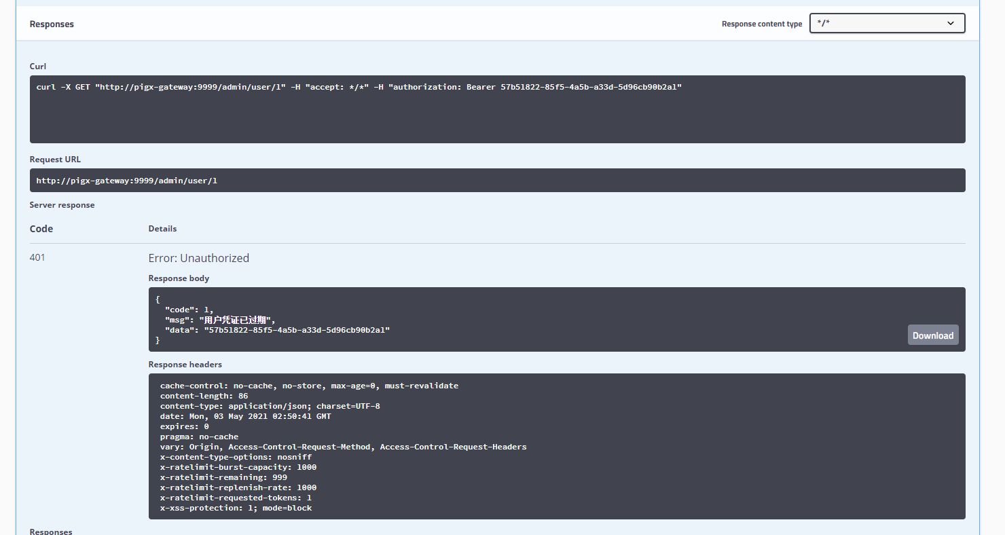
Task: Click the Response headers label
Action: 185,365
